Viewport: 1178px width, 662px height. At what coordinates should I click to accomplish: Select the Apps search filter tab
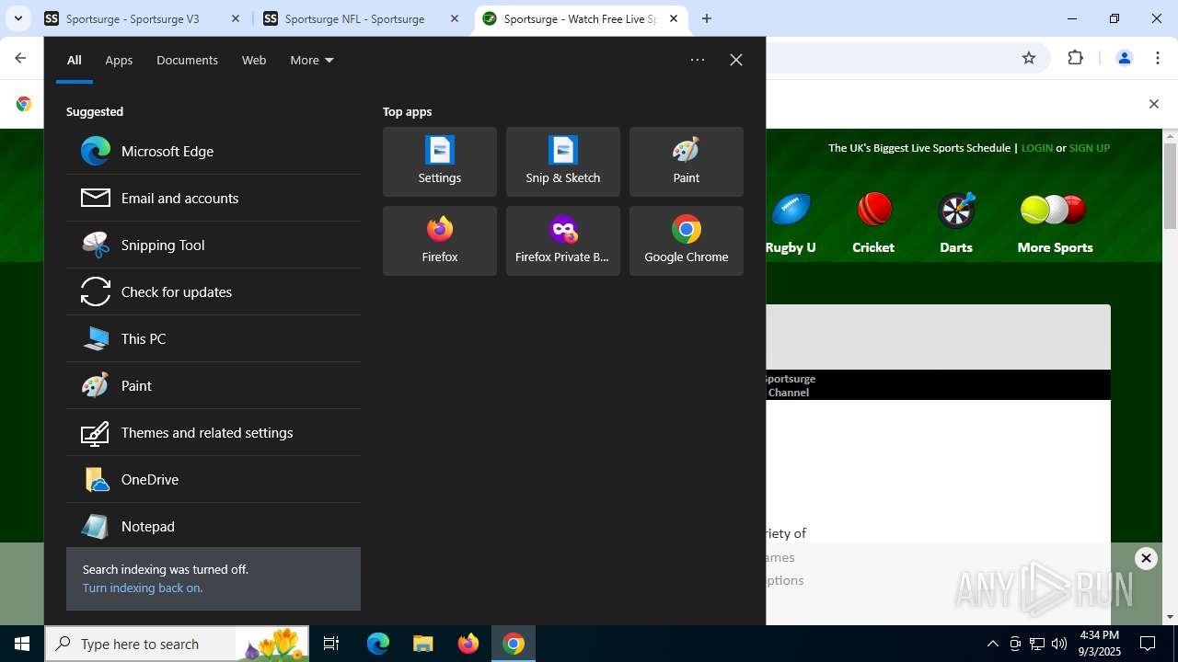(x=119, y=60)
